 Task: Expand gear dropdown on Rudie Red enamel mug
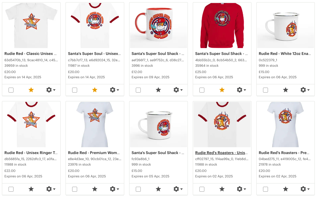(305, 90)
